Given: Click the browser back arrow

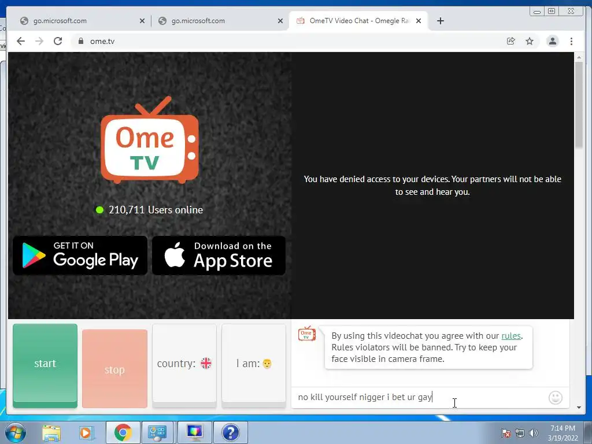Looking at the screenshot, I should click(x=21, y=41).
